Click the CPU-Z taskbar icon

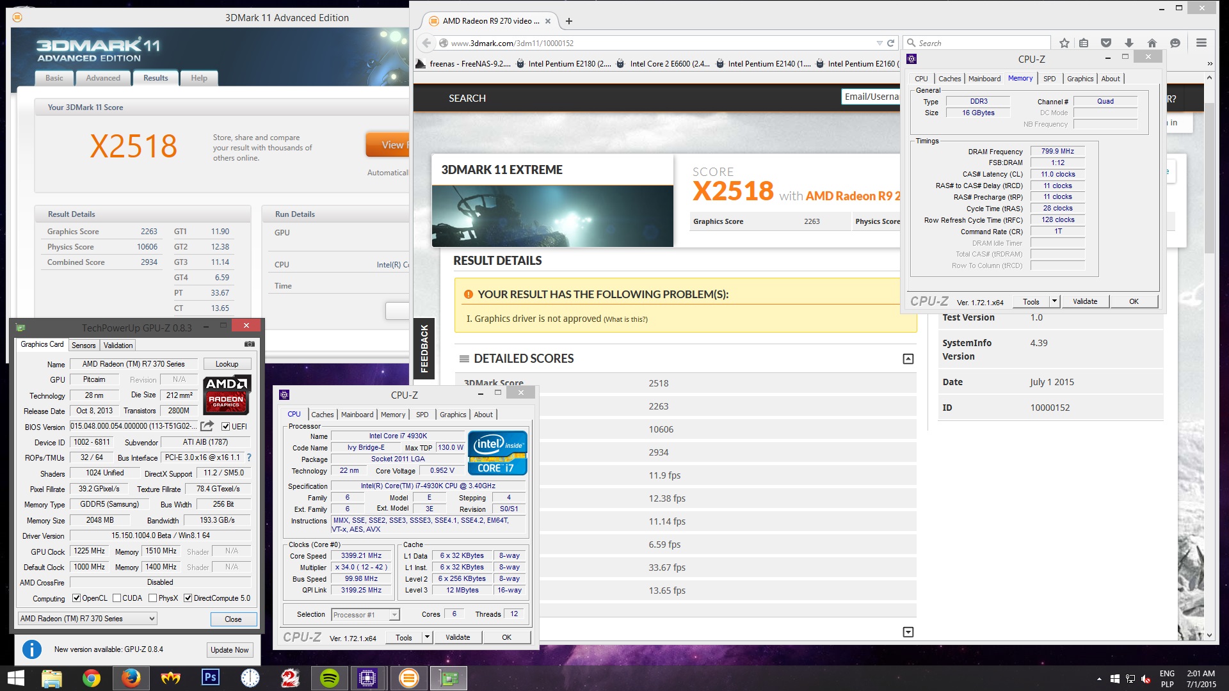[367, 678]
